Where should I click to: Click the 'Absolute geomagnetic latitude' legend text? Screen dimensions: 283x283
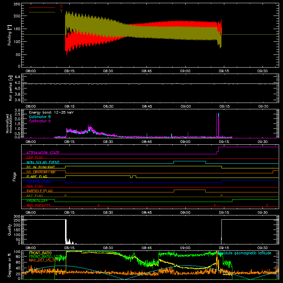pyautogui.click(x=244, y=253)
